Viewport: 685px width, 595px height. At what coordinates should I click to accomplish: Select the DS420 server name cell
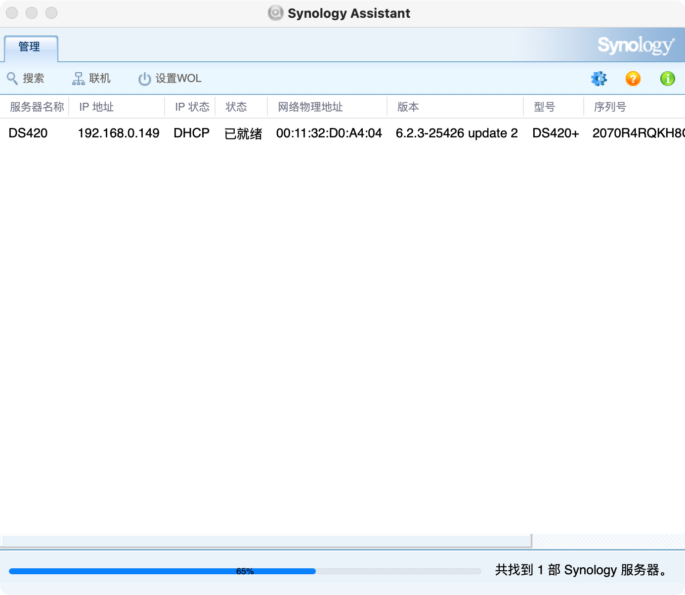point(28,133)
